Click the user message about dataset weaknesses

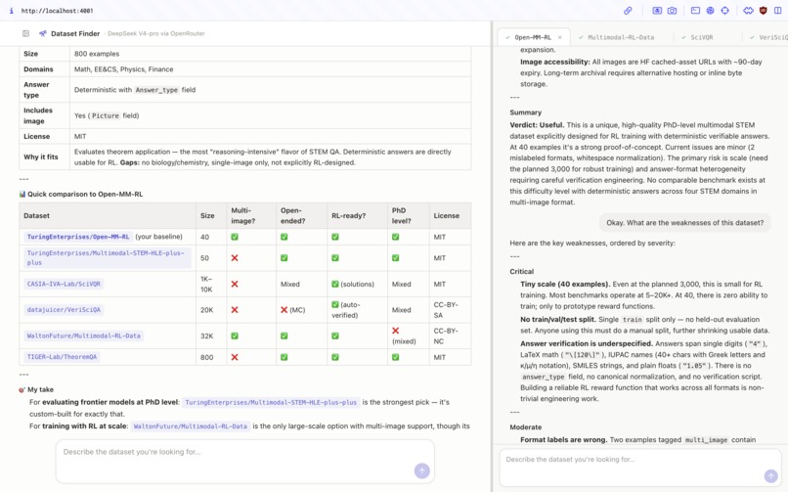684,223
